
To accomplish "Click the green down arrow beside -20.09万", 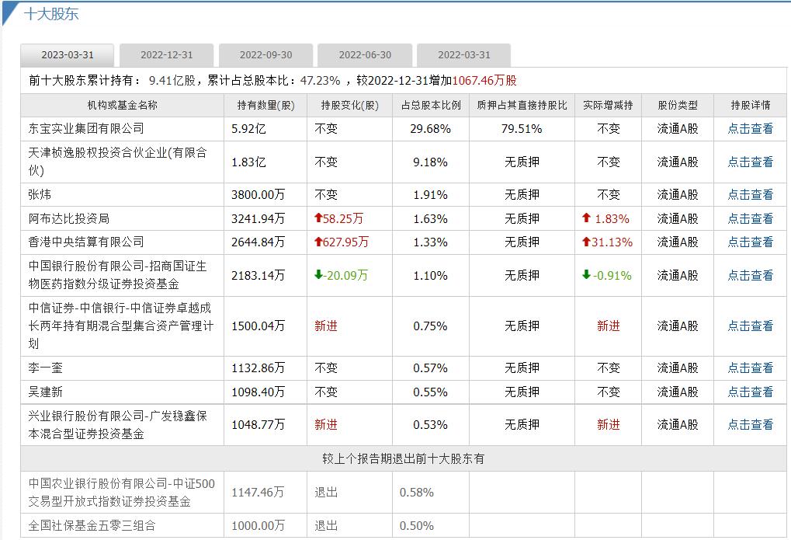I will pos(317,273).
